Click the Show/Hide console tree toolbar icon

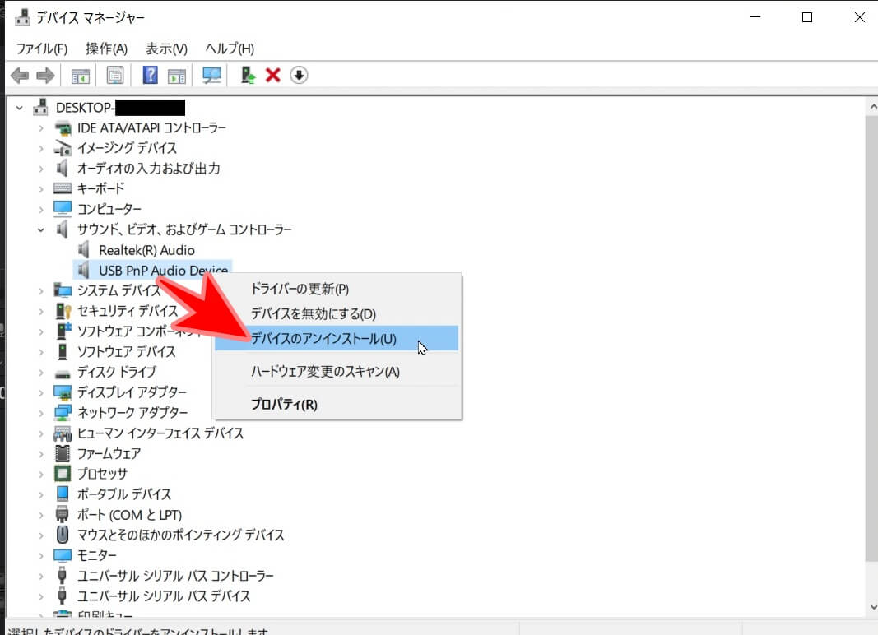79,75
